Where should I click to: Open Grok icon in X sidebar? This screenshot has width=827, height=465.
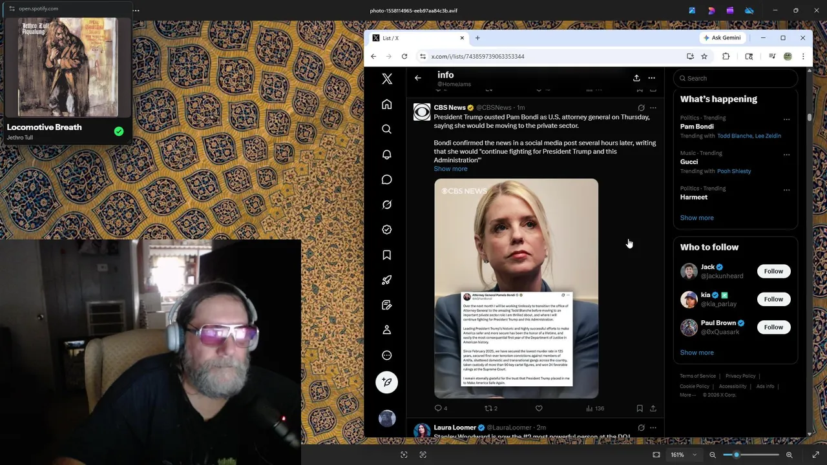pos(386,205)
